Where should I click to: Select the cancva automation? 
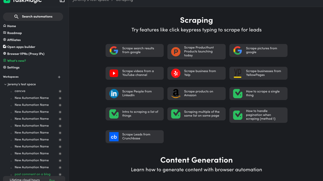pos(20,91)
